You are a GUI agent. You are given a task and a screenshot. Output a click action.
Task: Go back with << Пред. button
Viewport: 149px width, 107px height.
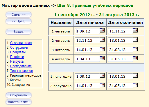coord(19,21)
